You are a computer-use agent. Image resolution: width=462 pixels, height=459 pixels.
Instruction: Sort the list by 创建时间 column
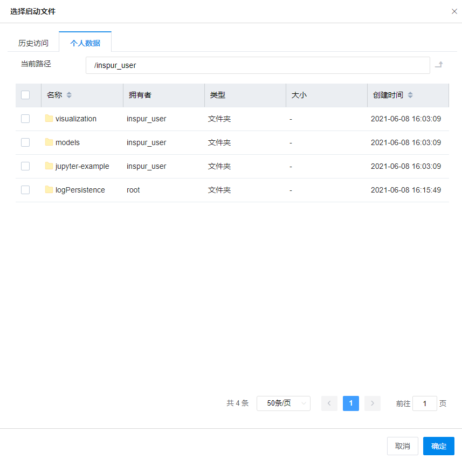[410, 95]
